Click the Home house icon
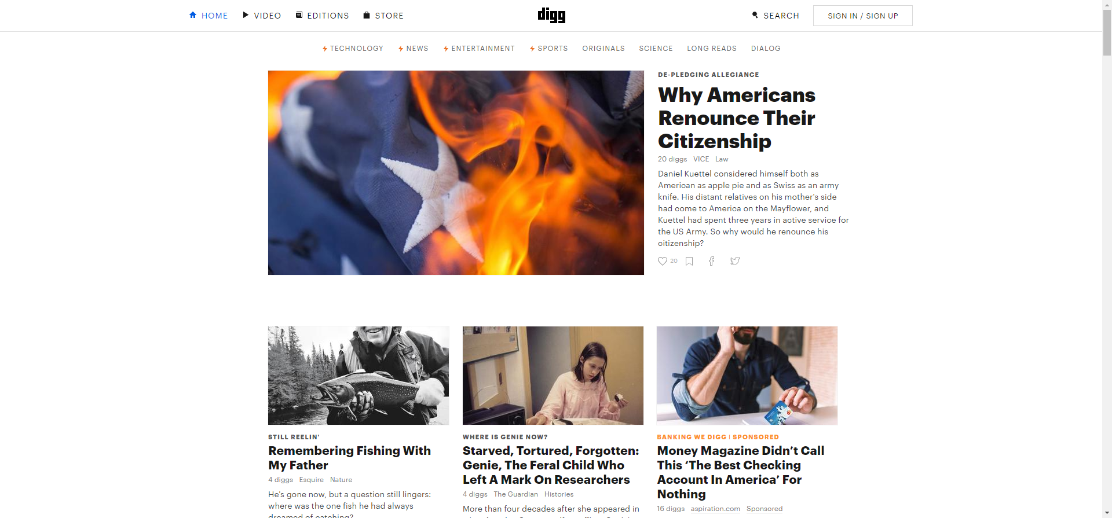This screenshot has width=1112, height=518. (193, 15)
